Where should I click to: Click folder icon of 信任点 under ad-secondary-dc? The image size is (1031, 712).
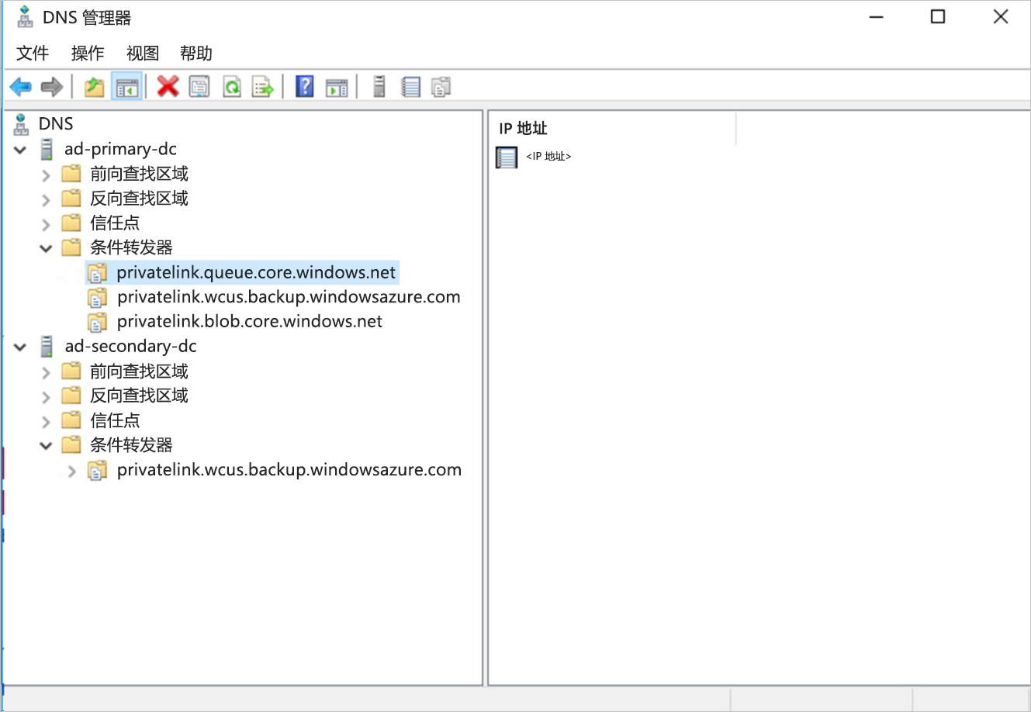(x=71, y=420)
